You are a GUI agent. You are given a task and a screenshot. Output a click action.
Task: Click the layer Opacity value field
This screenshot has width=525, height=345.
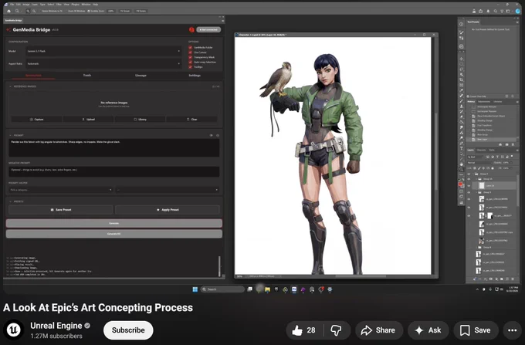click(x=506, y=163)
